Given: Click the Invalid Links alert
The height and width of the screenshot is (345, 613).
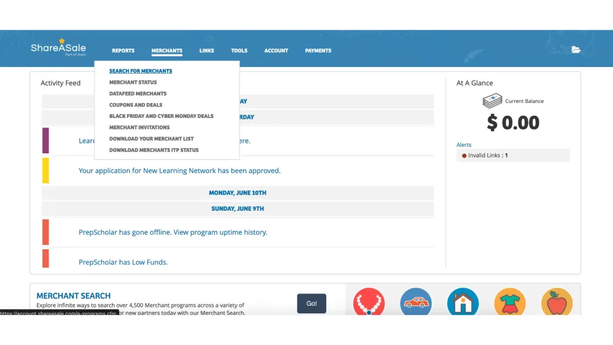Looking at the screenshot, I should (513, 155).
